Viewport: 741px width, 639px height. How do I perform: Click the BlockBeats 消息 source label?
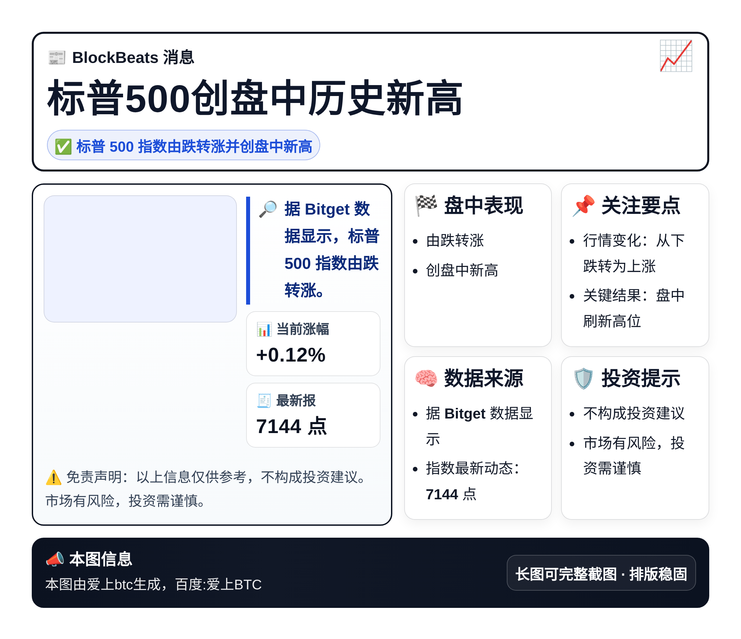[x=133, y=58]
